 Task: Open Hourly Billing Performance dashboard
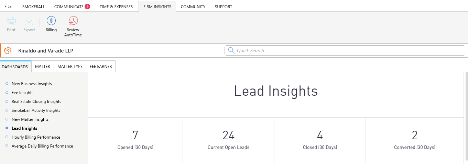(36, 137)
